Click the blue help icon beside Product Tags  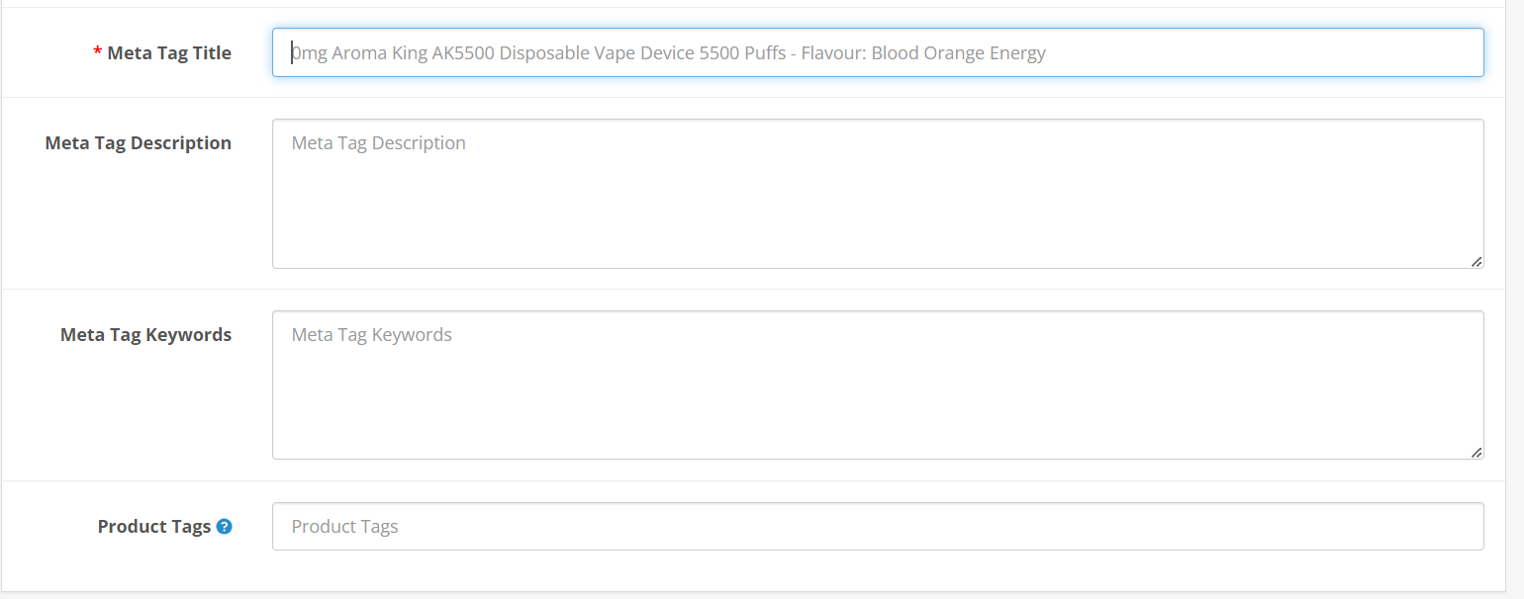click(x=225, y=527)
